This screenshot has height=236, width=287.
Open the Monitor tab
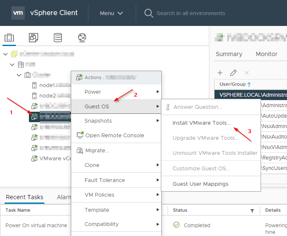266,54
